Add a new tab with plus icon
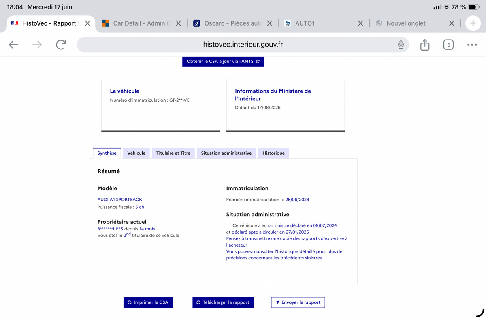Viewport: 486px width, 319px height. click(x=473, y=23)
